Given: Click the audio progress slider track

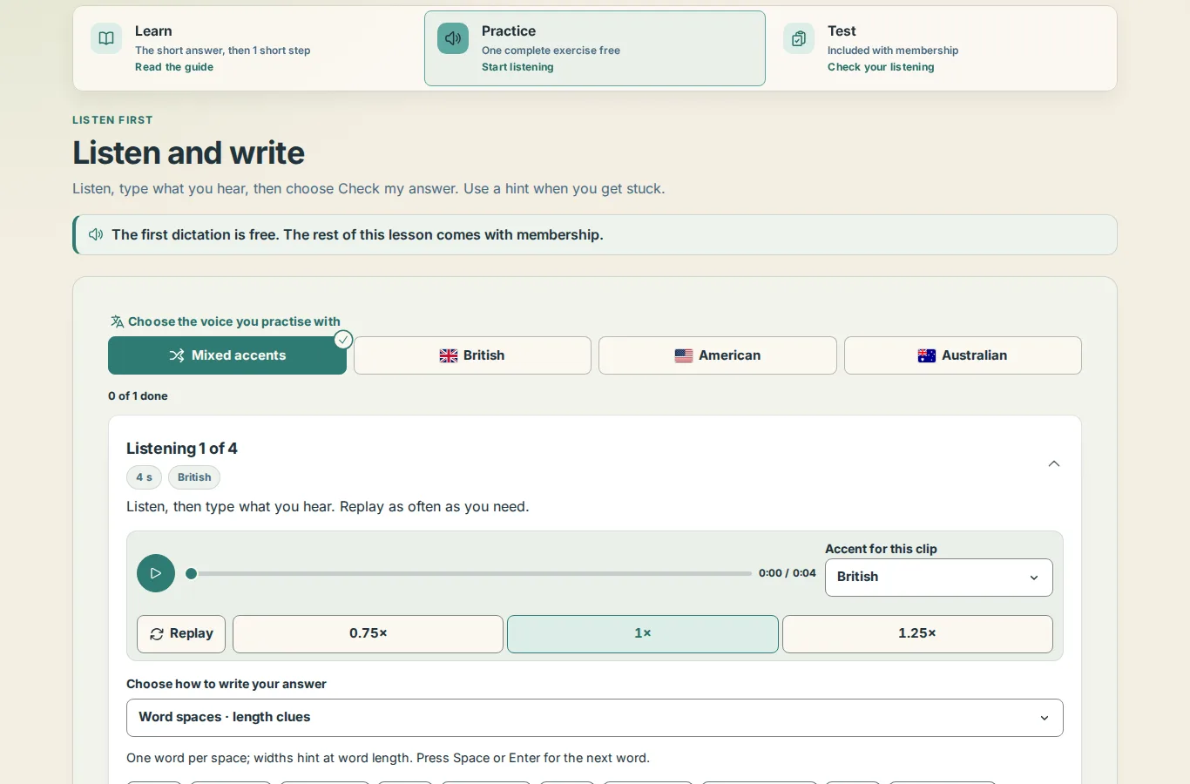Looking at the screenshot, I should tap(469, 573).
